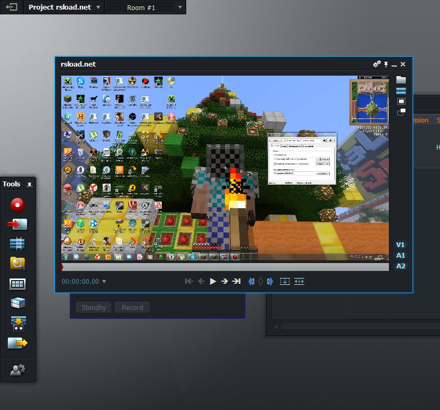Open the Batch import tool
The width and height of the screenshot is (440, 410).
(x=18, y=323)
